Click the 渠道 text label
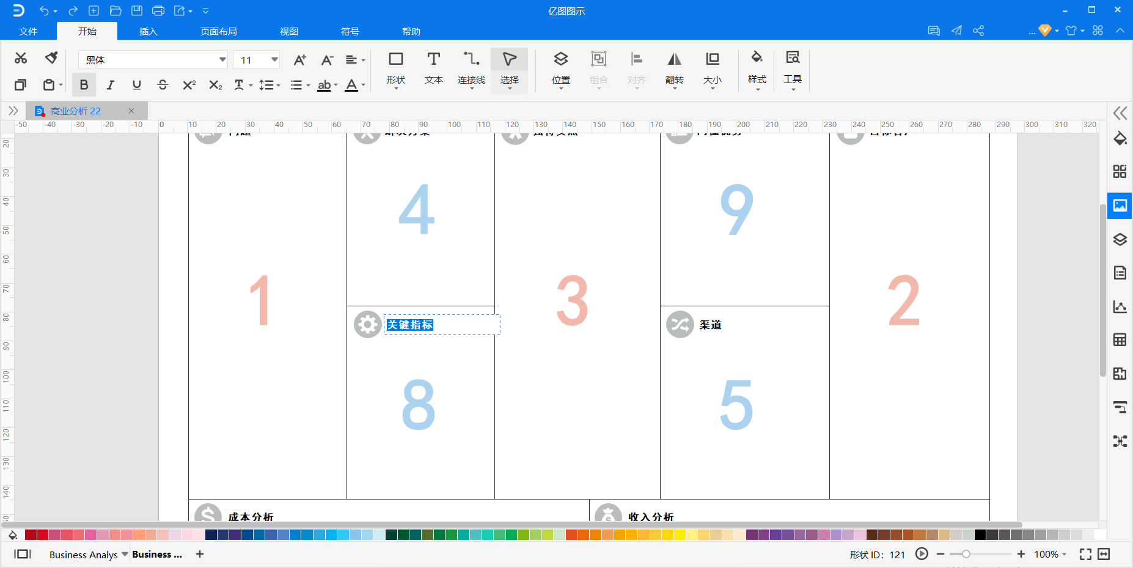1133x568 pixels. (711, 325)
